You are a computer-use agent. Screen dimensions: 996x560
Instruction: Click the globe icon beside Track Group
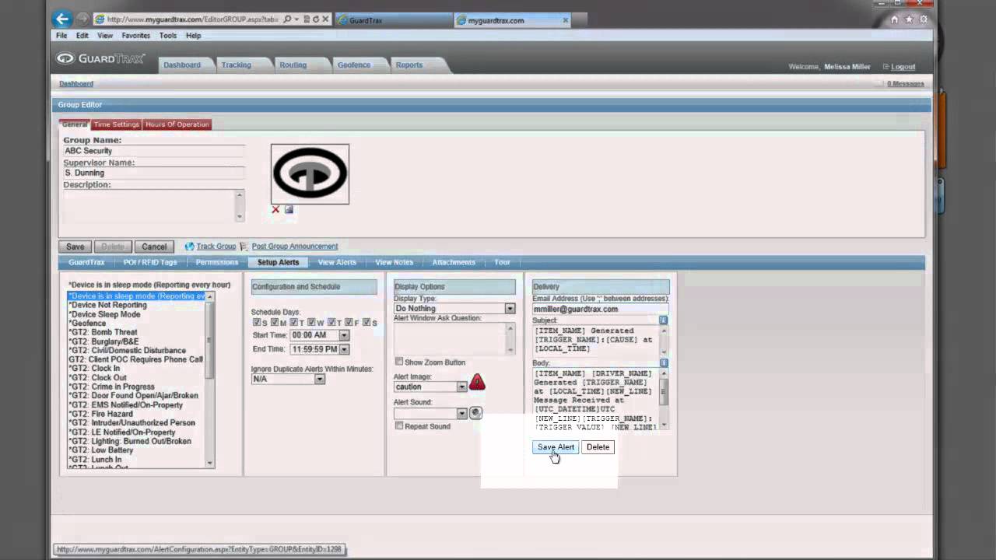point(189,247)
